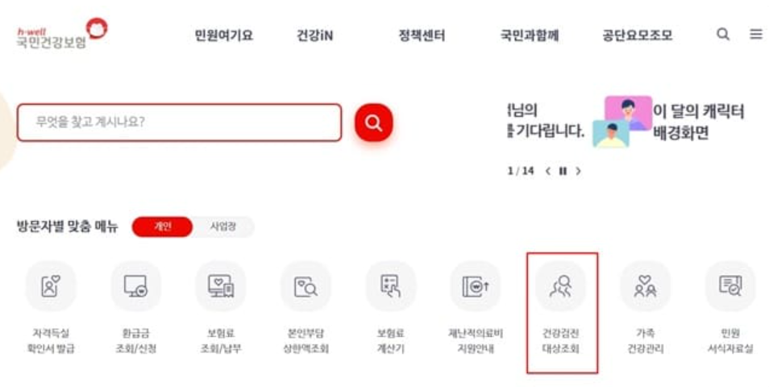769x387 pixels.
Task: Open 민원 서식자료실 icon
Action: tap(730, 286)
